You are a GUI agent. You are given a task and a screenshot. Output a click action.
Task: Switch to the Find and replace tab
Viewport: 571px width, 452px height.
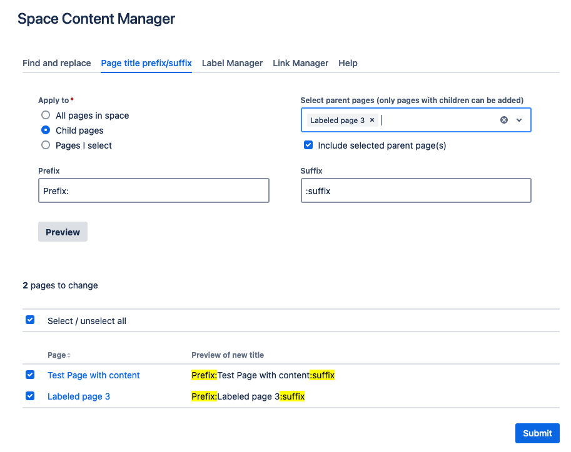pos(57,63)
